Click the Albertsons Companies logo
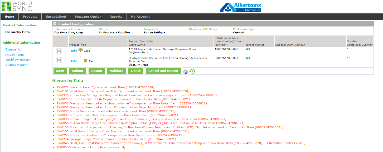383x152 pixels. [x=240, y=7]
